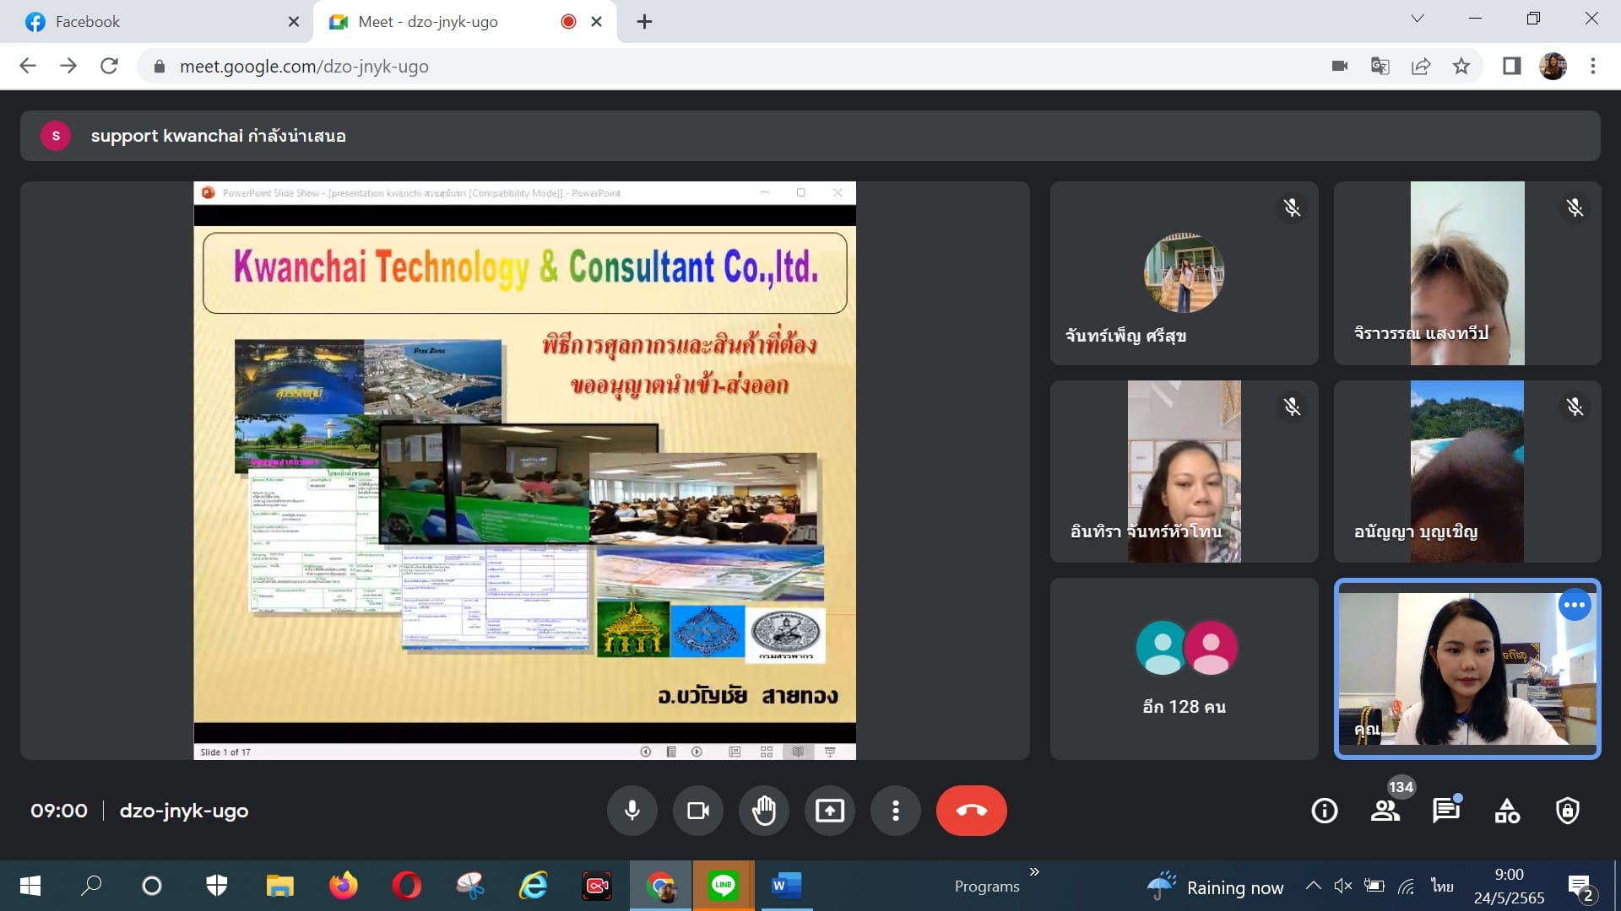Open more options three-dot menu
The width and height of the screenshot is (1621, 911).
click(895, 811)
